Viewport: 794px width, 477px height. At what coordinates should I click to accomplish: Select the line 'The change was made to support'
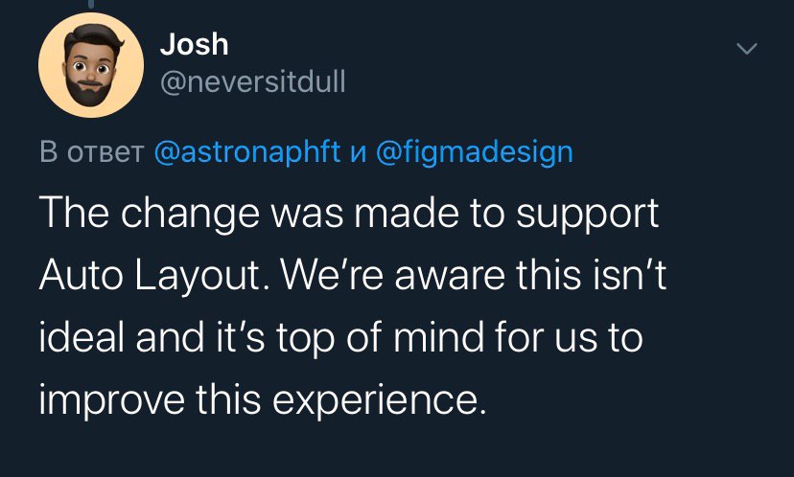[x=349, y=214]
